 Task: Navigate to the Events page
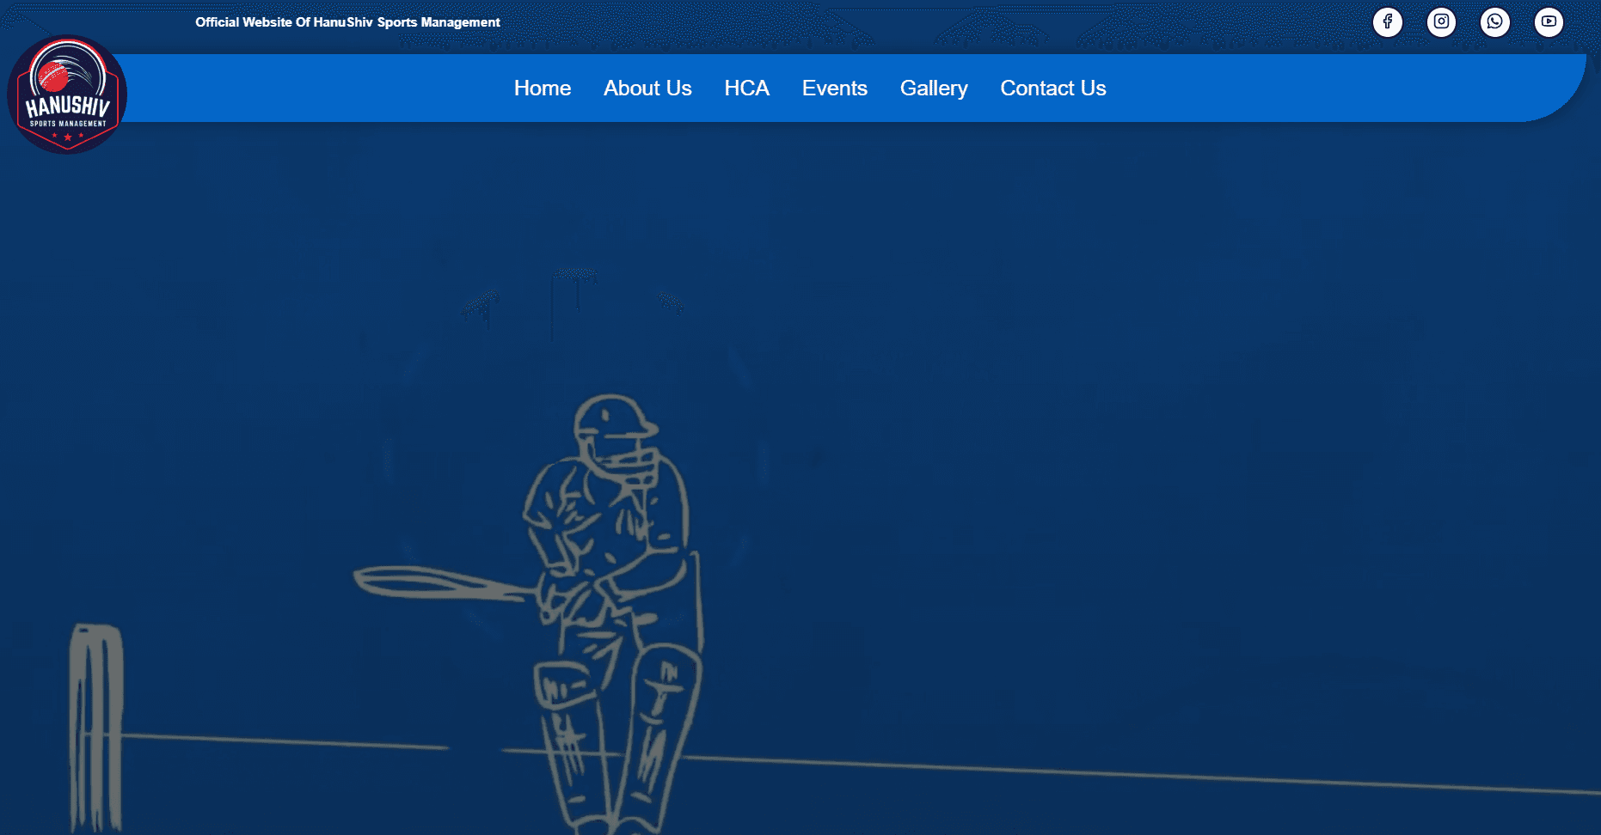[x=834, y=88]
